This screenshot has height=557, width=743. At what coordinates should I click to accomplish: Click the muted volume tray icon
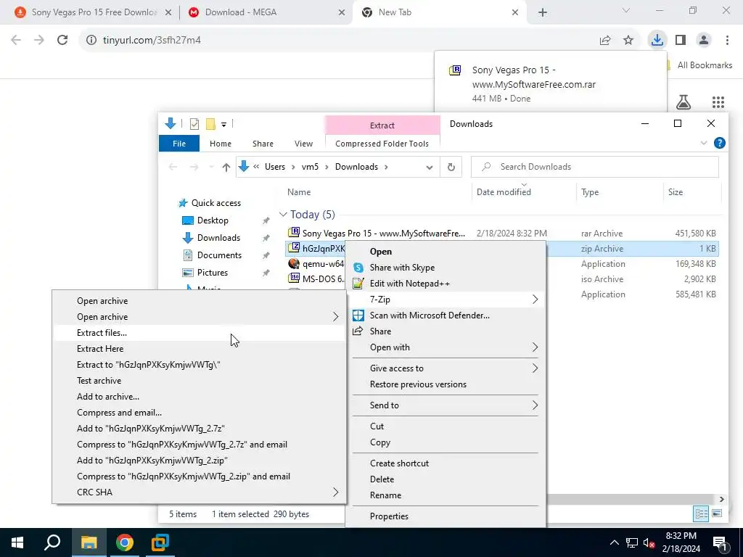649,542
